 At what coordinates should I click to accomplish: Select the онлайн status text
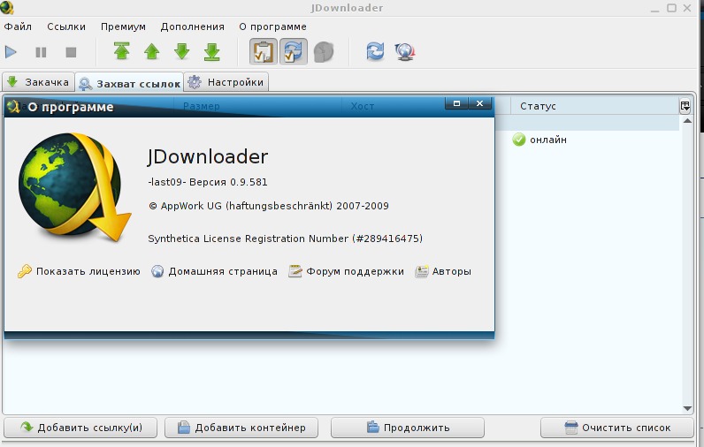tap(548, 140)
